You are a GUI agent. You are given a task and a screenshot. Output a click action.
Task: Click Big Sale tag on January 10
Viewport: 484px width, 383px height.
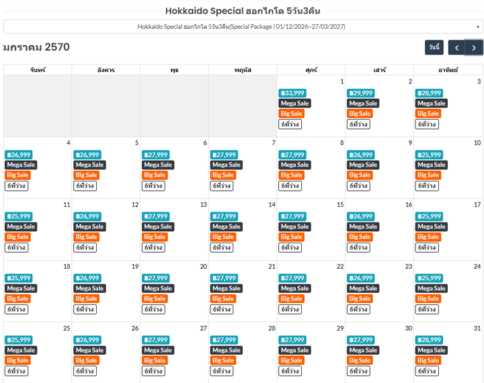(428, 175)
